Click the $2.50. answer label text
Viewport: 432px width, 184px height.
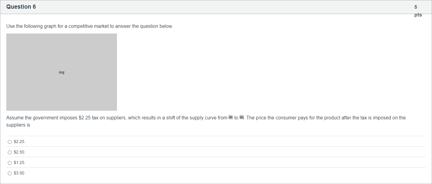pyautogui.click(x=19, y=152)
